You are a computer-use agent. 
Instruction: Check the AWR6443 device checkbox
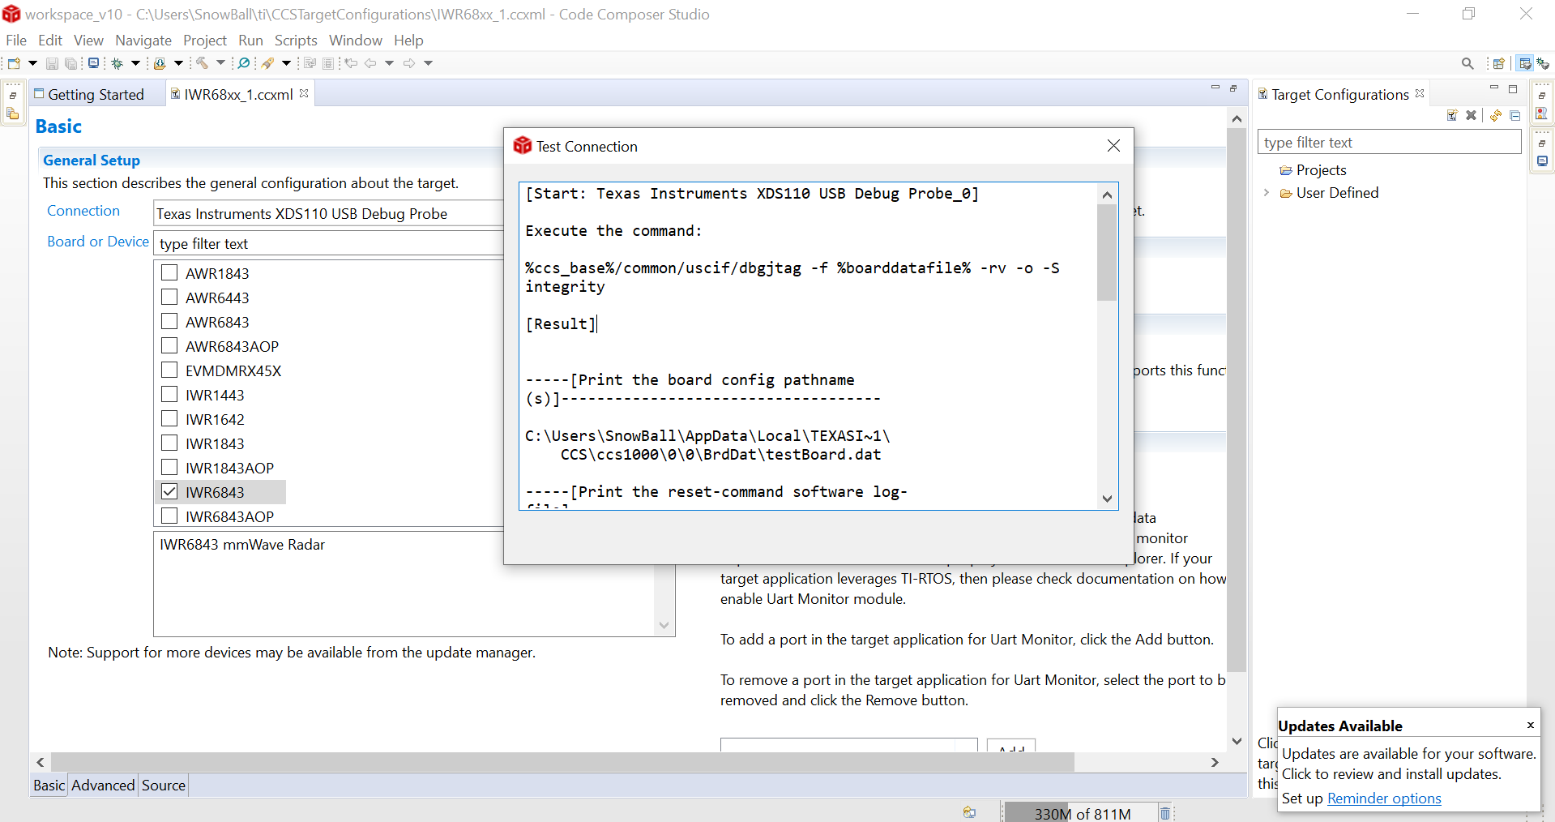[169, 297]
